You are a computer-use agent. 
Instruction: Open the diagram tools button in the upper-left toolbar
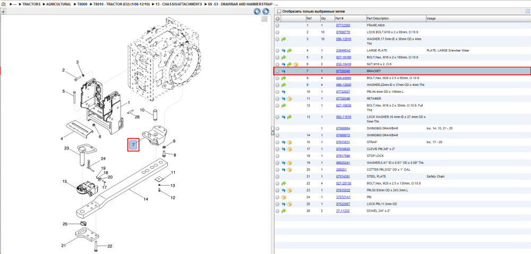click(3, 12)
